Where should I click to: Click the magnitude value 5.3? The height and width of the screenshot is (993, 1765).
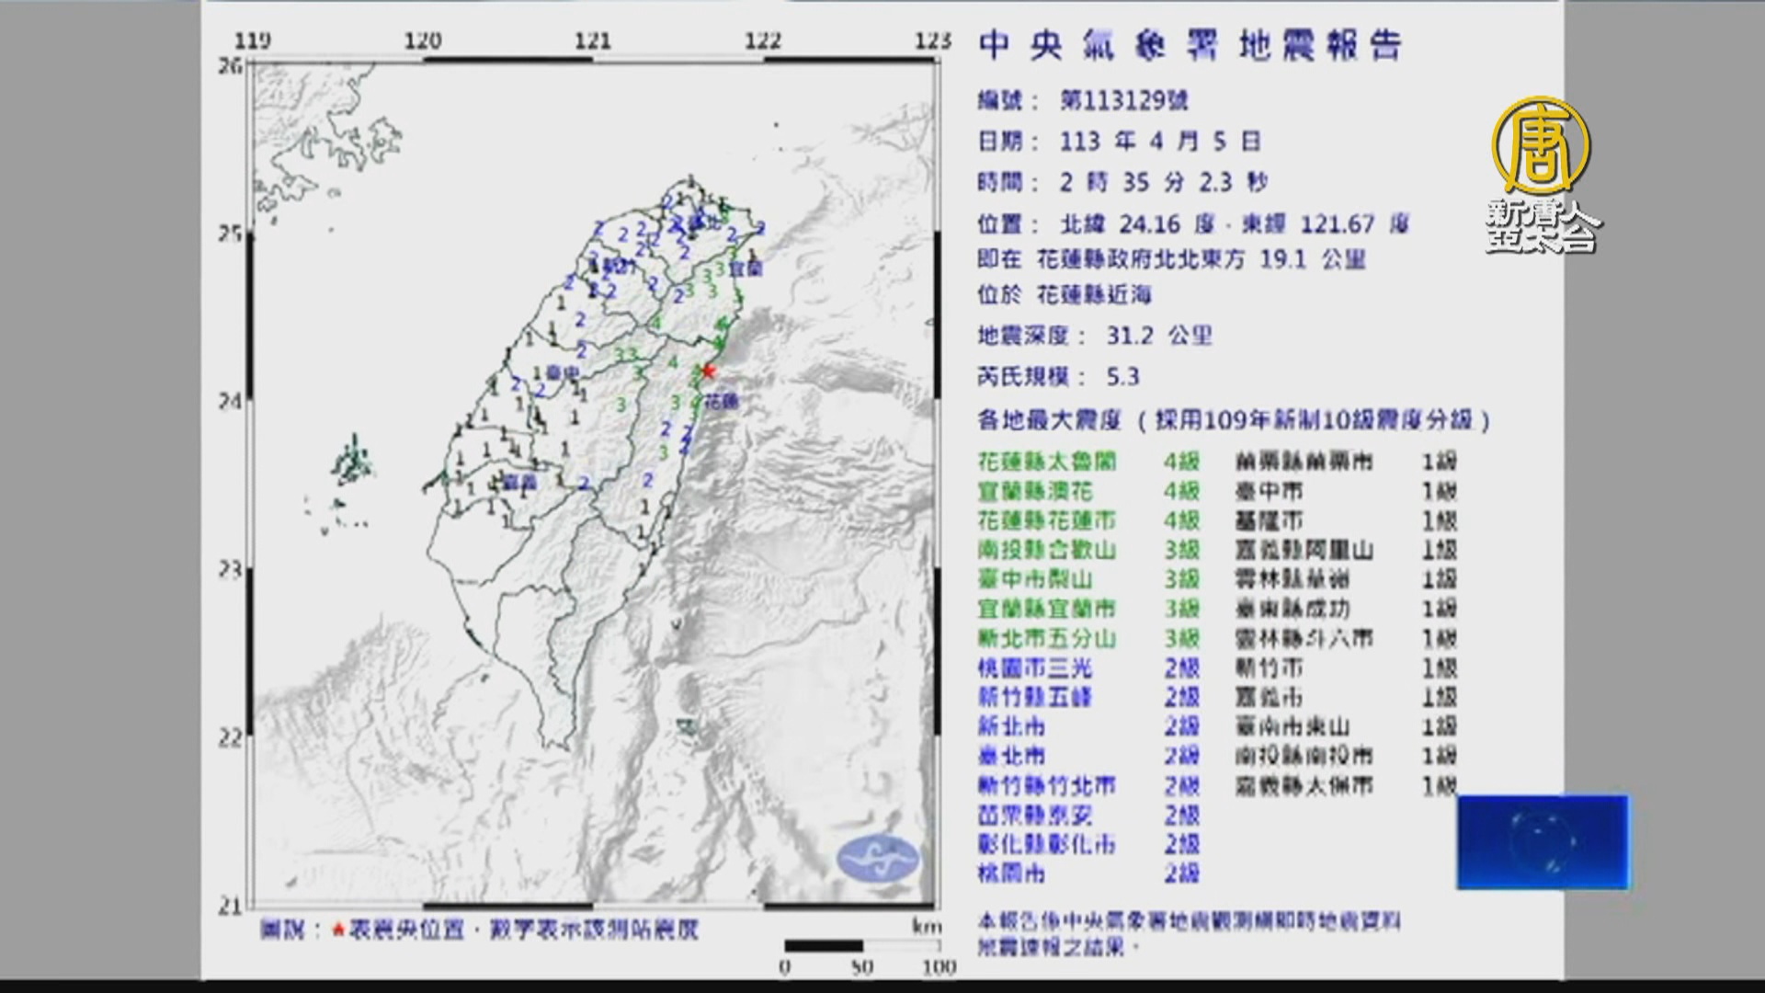coord(1122,377)
